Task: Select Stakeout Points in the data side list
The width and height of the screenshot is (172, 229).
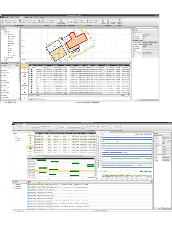Action: [x=24, y=71]
